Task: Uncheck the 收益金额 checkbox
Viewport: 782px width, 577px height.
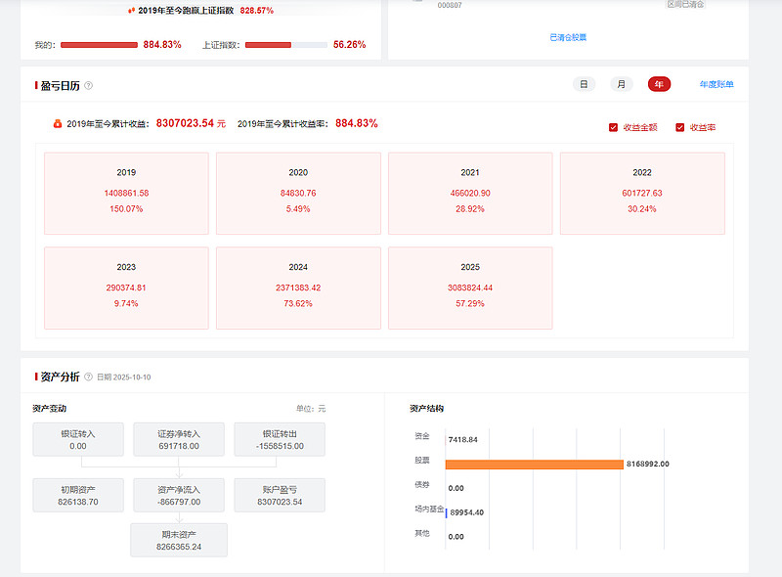Action: click(x=614, y=127)
